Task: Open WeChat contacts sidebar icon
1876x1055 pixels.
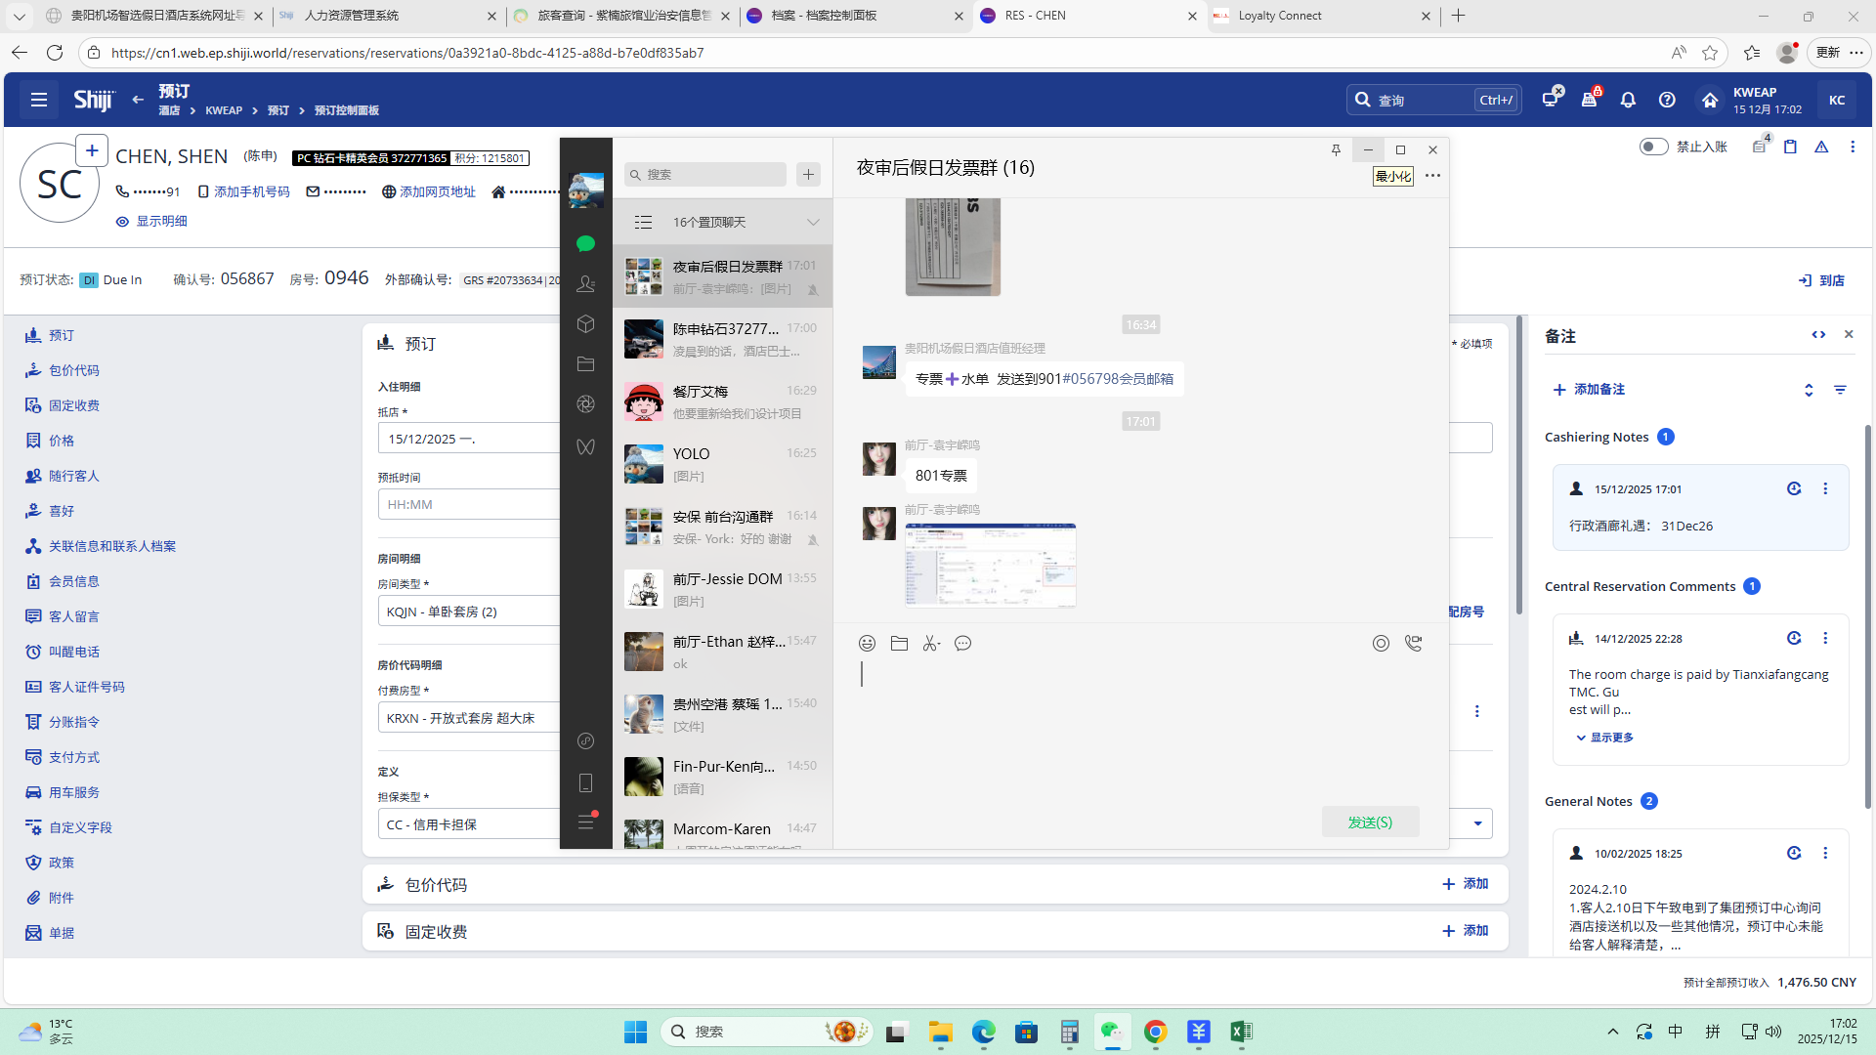Action: coord(586,283)
